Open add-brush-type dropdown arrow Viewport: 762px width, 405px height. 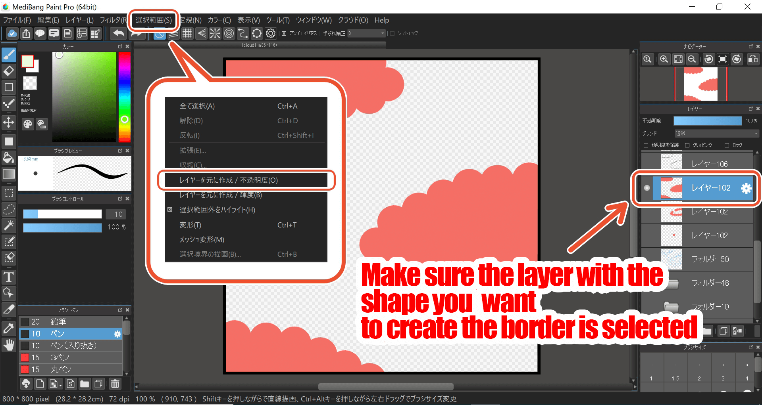click(x=60, y=384)
